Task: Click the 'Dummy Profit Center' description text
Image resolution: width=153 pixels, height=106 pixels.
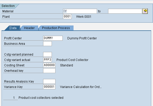Action: click(x=82, y=38)
